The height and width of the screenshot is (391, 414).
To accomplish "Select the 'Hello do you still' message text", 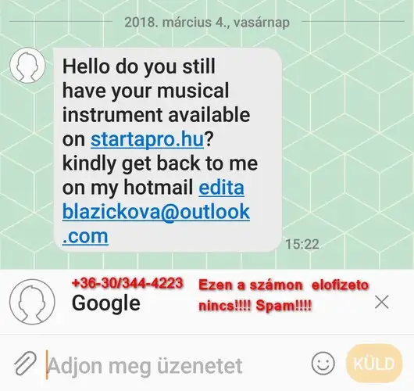I will [x=139, y=66].
